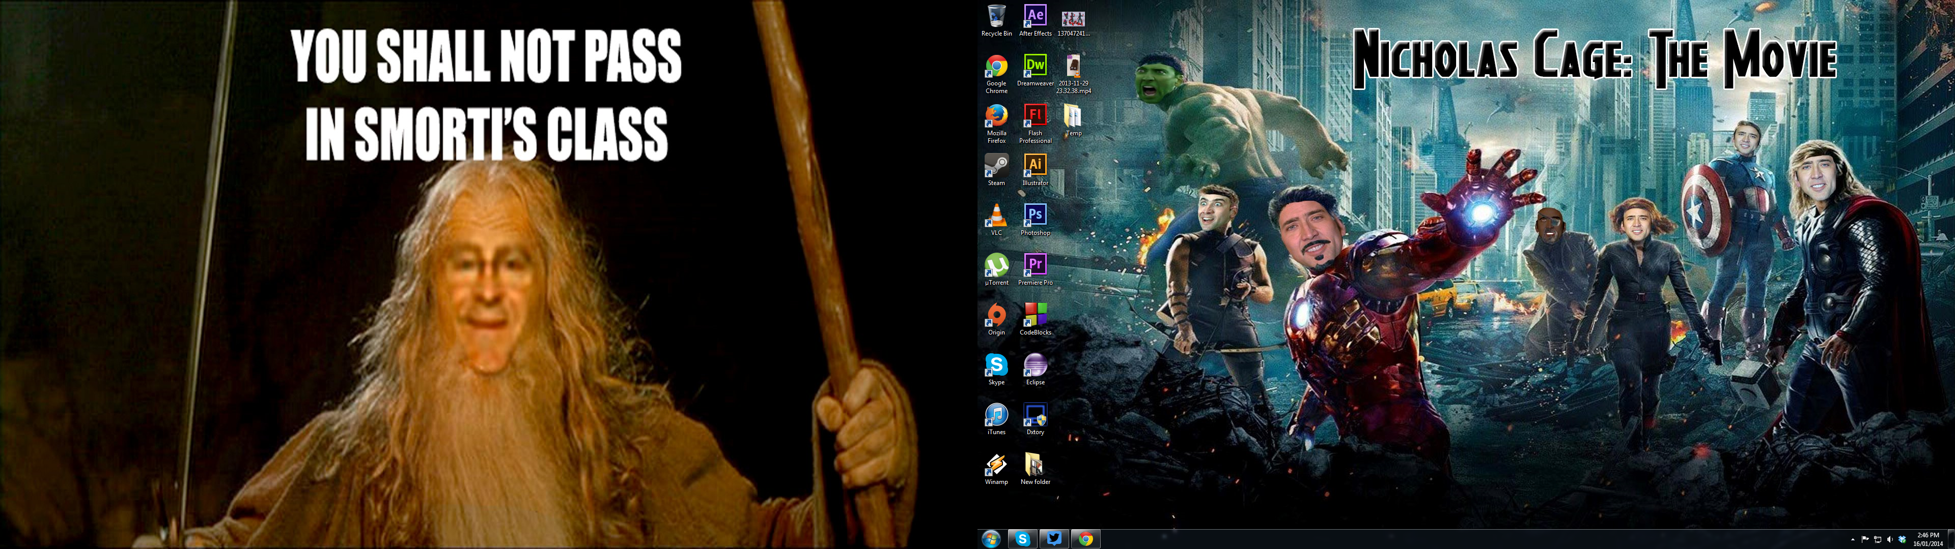The width and height of the screenshot is (1955, 549).
Task: Select the Recycle Bin icon
Action: click(x=996, y=17)
